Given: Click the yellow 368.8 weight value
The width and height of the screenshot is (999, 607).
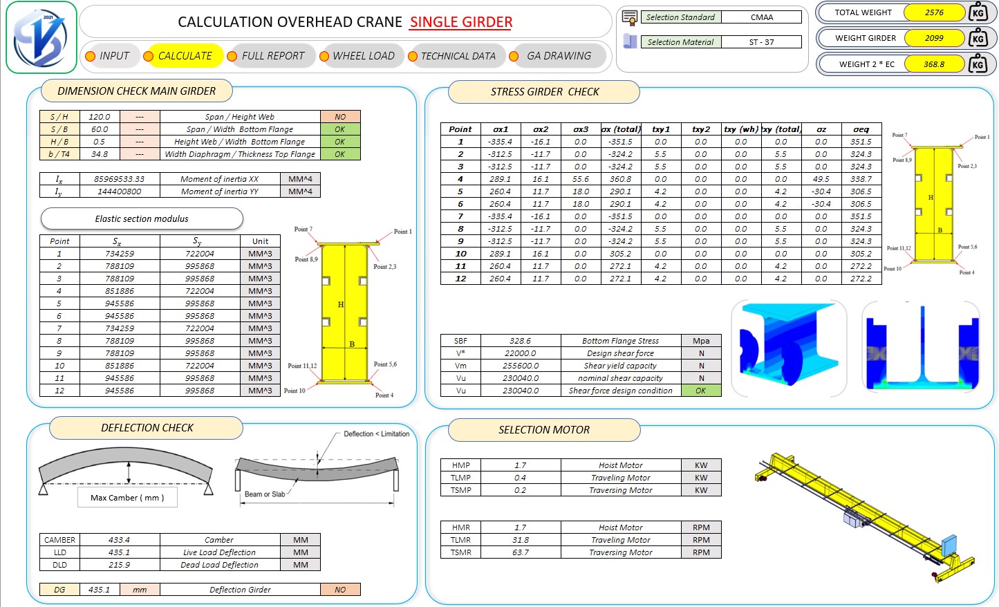Looking at the screenshot, I should 934,64.
